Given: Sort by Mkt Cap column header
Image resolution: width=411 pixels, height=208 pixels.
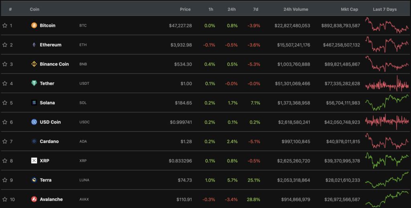Looking at the screenshot, I should 350,9.
